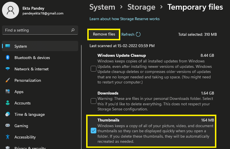Click the search magnifier icon
The image size is (230, 149).
point(73,30)
